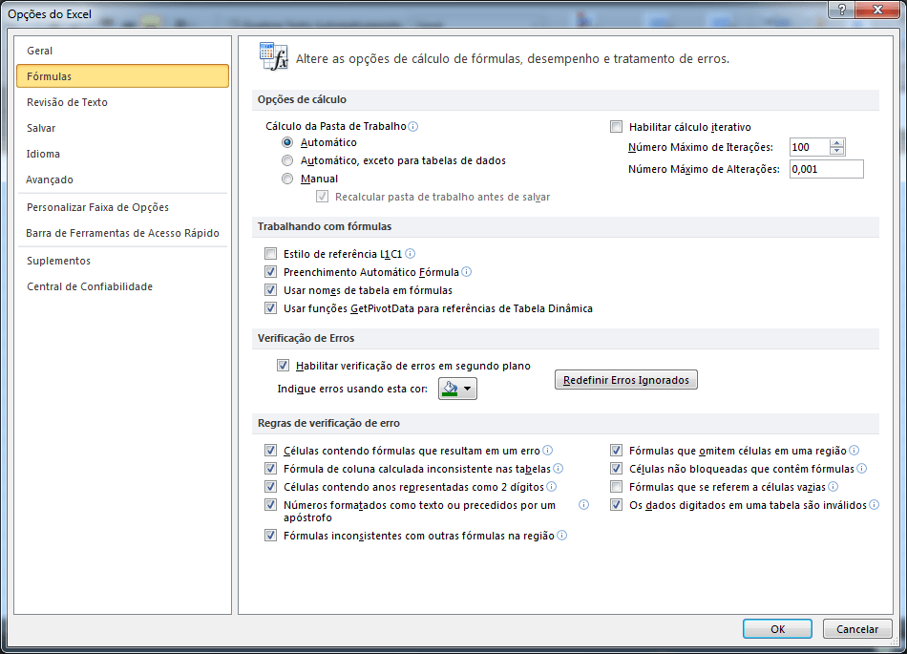Uncheck Usar nomes de tabela em fórmulas
The height and width of the screenshot is (654, 907).
click(x=271, y=290)
